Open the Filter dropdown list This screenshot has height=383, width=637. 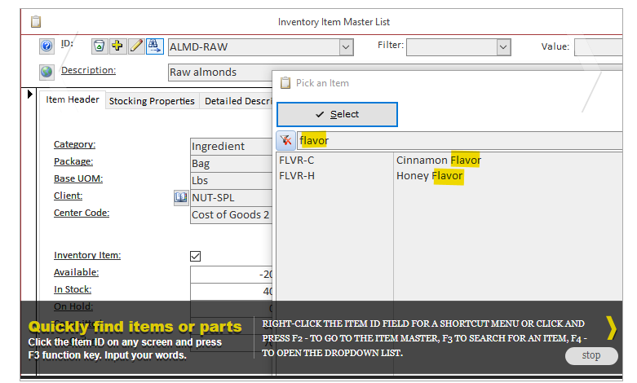[x=503, y=48]
